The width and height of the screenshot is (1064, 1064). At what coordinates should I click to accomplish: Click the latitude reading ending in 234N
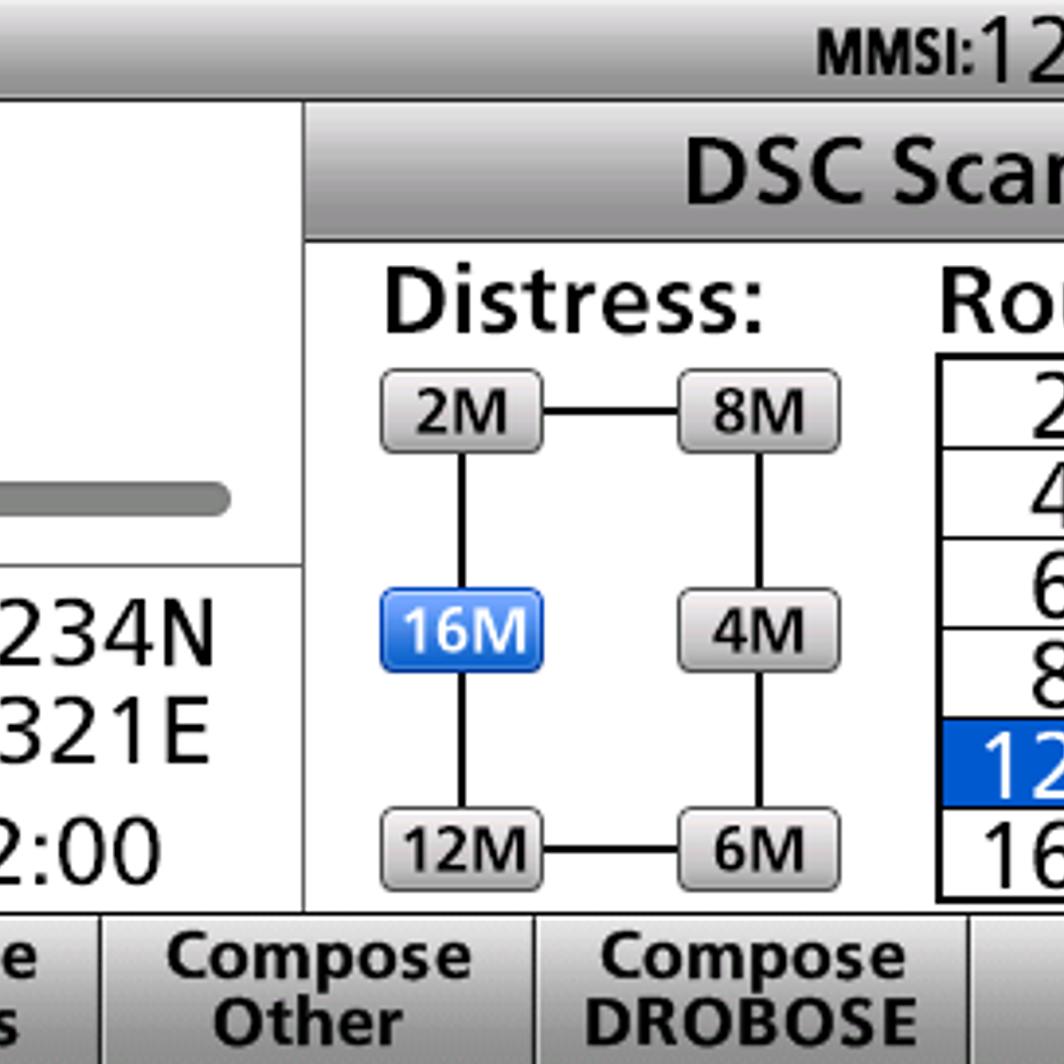[x=107, y=633]
